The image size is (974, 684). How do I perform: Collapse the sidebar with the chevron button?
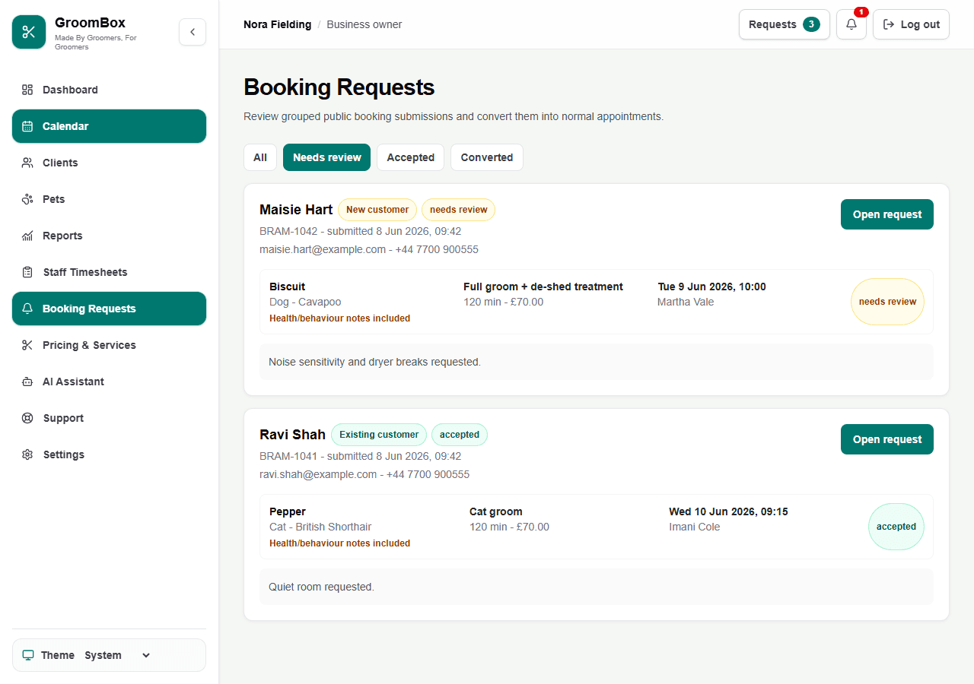[x=193, y=32]
